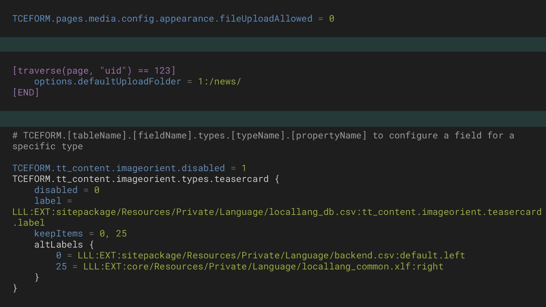
Task: Click the traverse page uid condition line
Action: pos(94,70)
